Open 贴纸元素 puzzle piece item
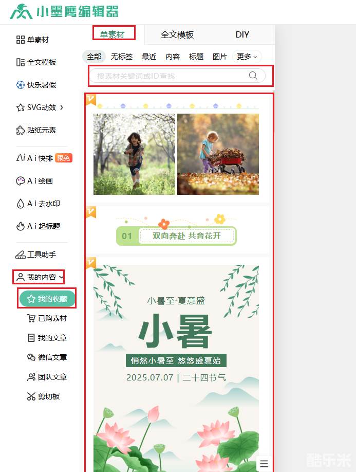356x472 pixels. click(x=36, y=130)
